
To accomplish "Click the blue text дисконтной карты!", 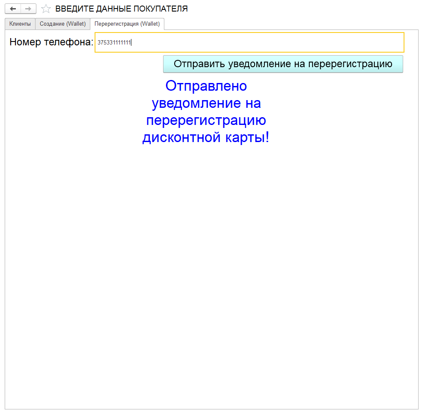I will pos(206,138).
